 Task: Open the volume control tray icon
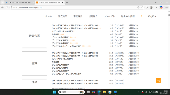[154, 92]
